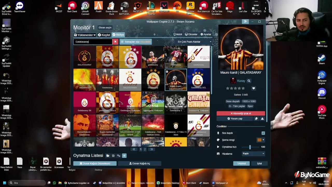Open Windows Start menu

tap(4, 183)
